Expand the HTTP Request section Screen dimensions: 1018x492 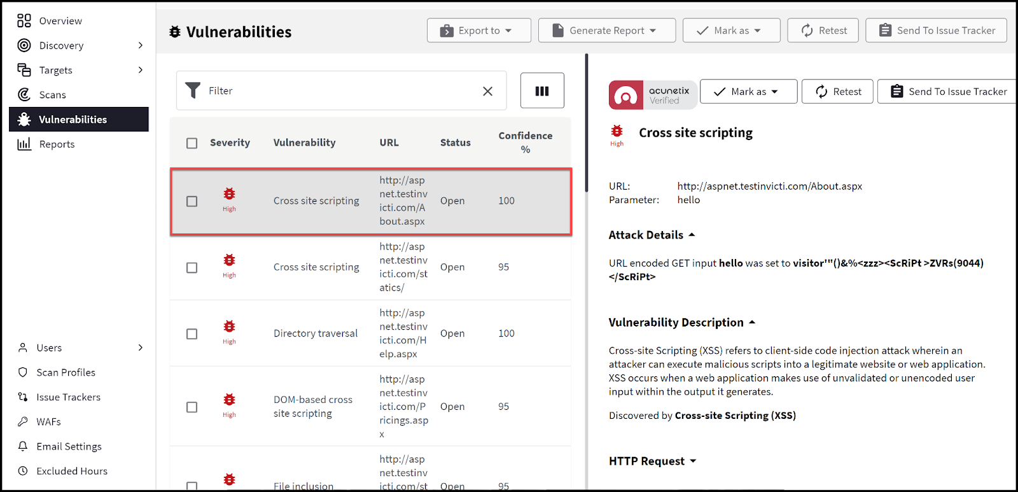653,461
